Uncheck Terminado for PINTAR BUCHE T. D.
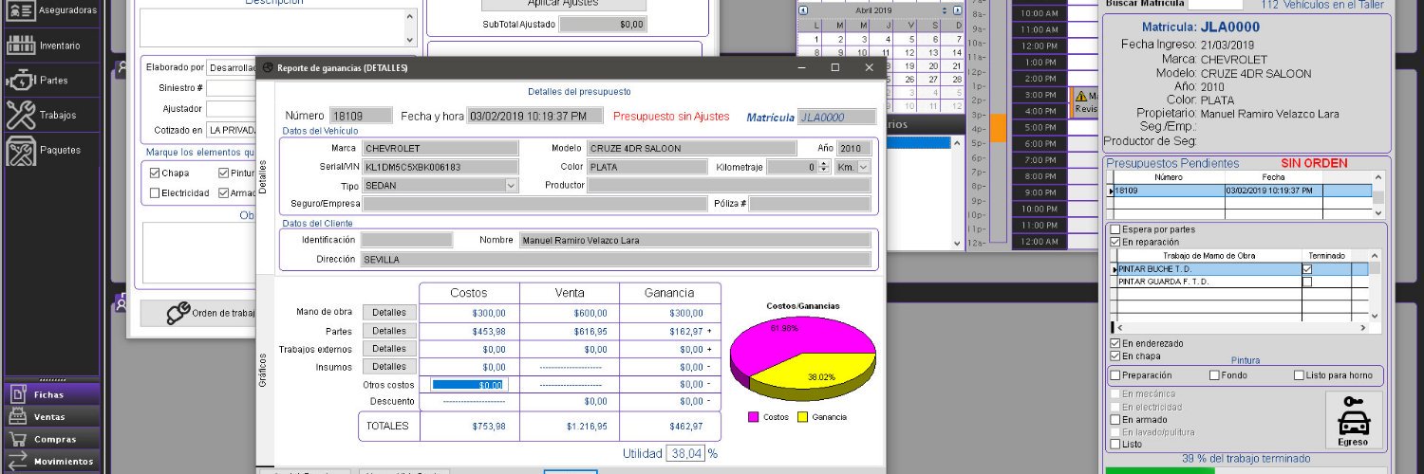 coord(1307,269)
